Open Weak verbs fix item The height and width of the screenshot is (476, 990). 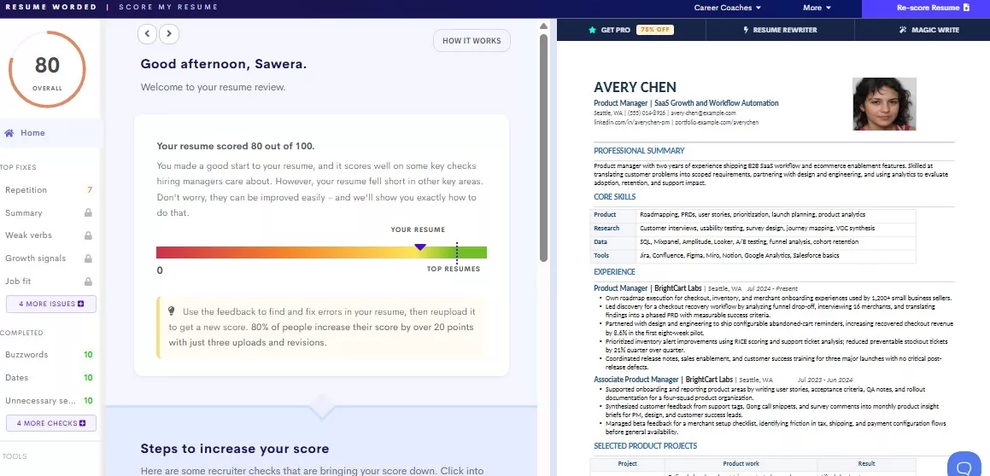click(49, 235)
